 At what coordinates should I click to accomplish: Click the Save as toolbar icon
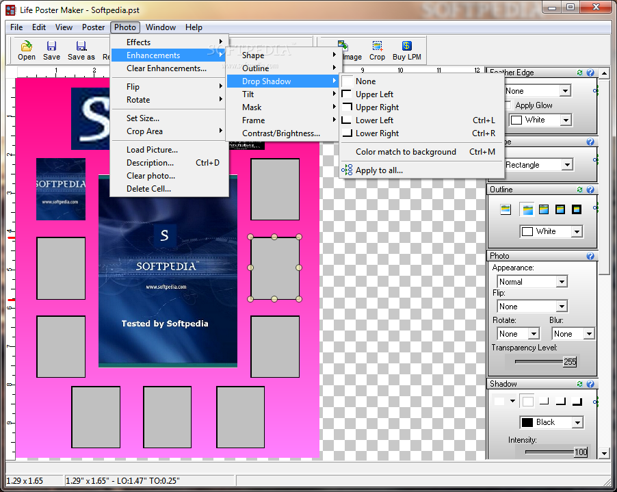(81, 46)
